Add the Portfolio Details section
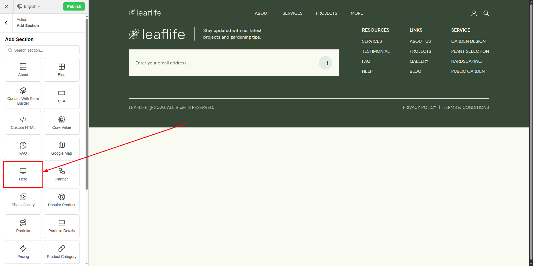Screen dimensions: 533x266 click(62, 226)
